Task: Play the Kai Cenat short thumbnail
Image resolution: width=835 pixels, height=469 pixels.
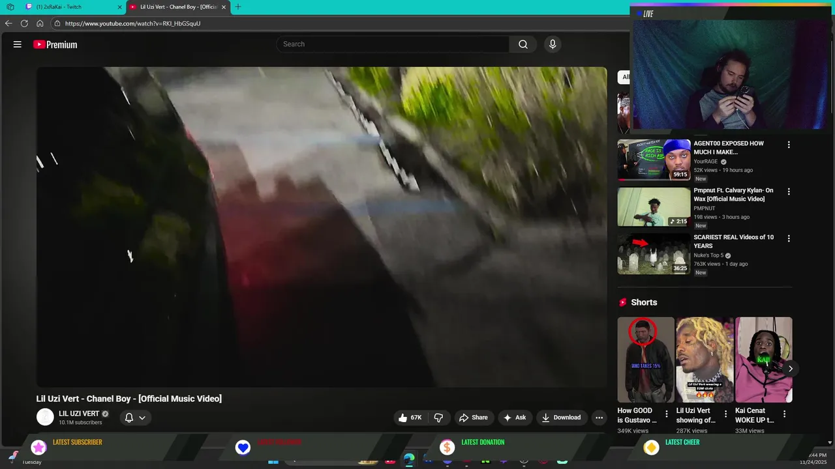Action: [x=764, y=360]
